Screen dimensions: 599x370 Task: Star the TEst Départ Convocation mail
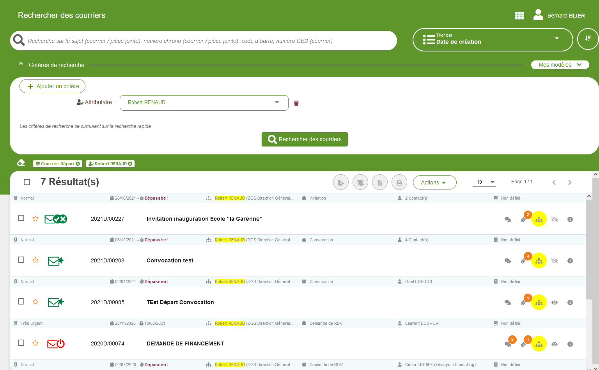tap(35, 302)
